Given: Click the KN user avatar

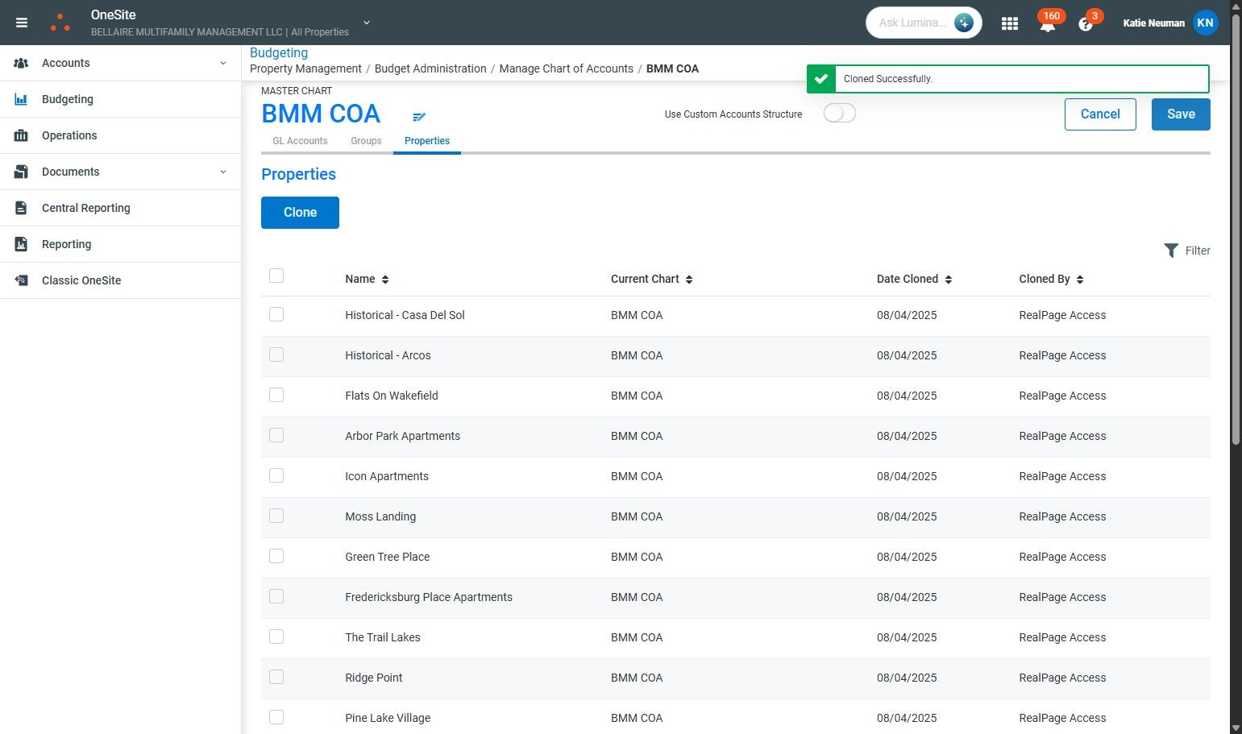Looking at the screenshot, I should pos(1205,23).
